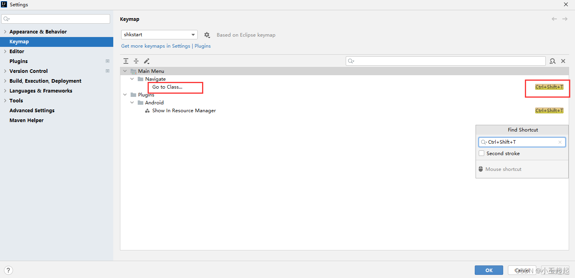The width and height of the screenshot is (575, 278).
Task: Click search icon in Find Shortcut field
Action: [484, 142]
